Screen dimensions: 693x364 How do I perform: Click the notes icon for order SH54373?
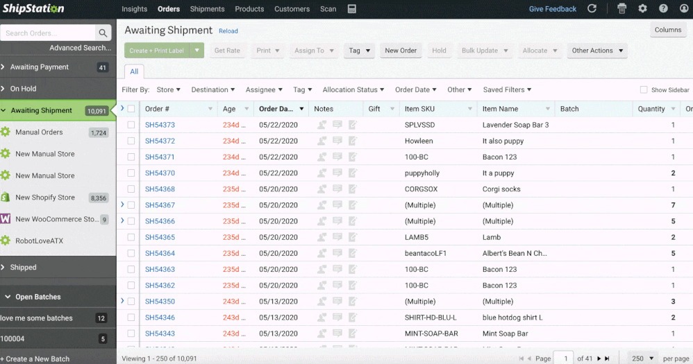[x=337, y=125]
